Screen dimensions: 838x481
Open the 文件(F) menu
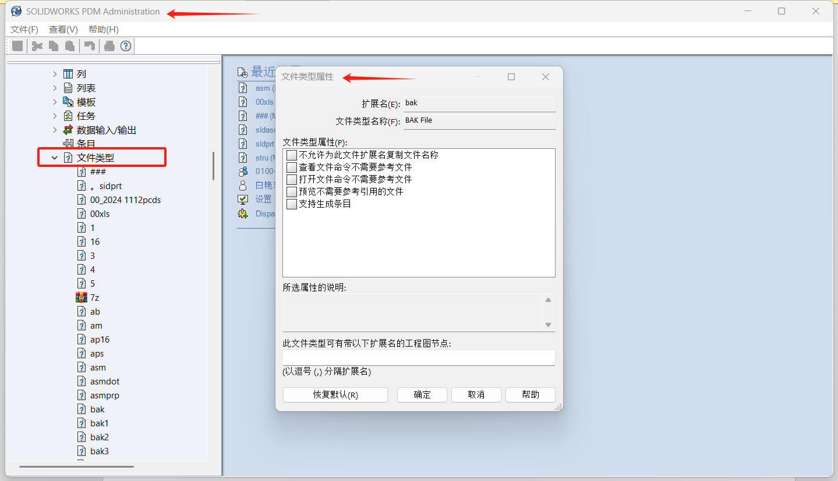[x=24, y=30]
